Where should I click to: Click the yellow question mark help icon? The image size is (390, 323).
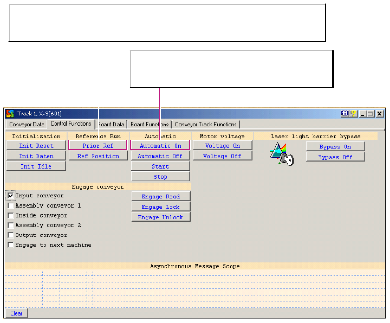(353, 114)
